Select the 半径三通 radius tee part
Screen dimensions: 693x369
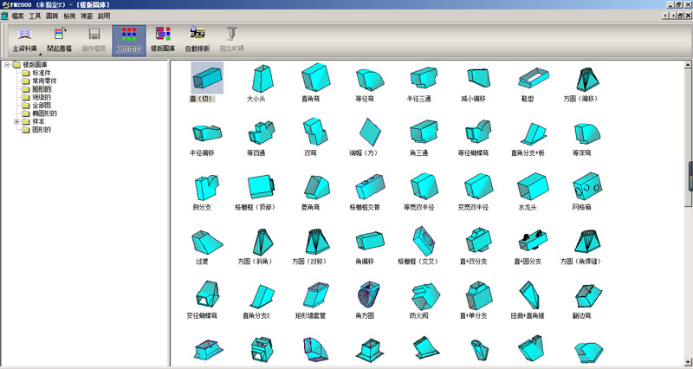[x=424, y=78]
